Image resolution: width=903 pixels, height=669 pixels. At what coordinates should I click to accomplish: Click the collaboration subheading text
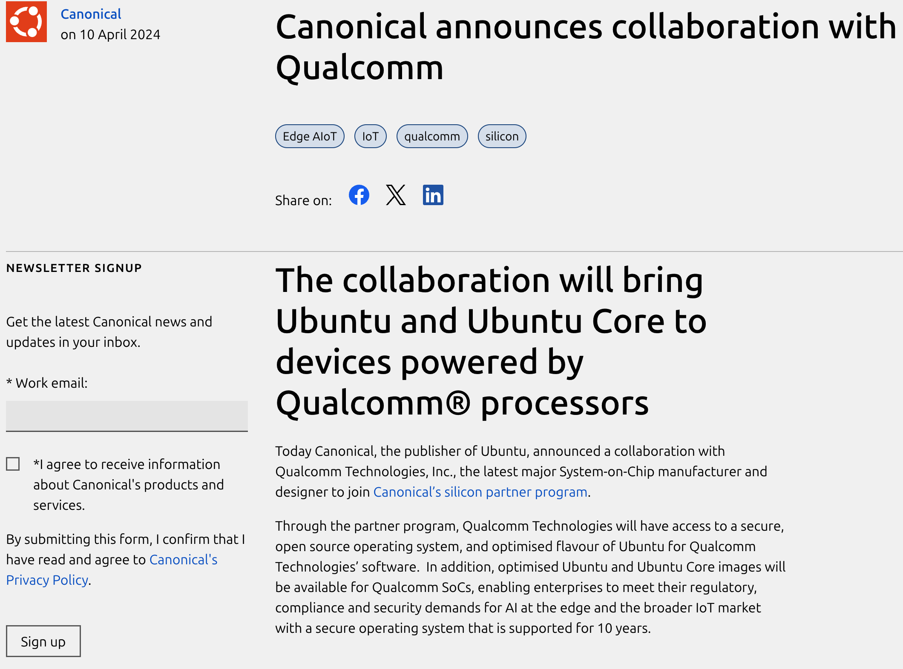tap(491, 341)
